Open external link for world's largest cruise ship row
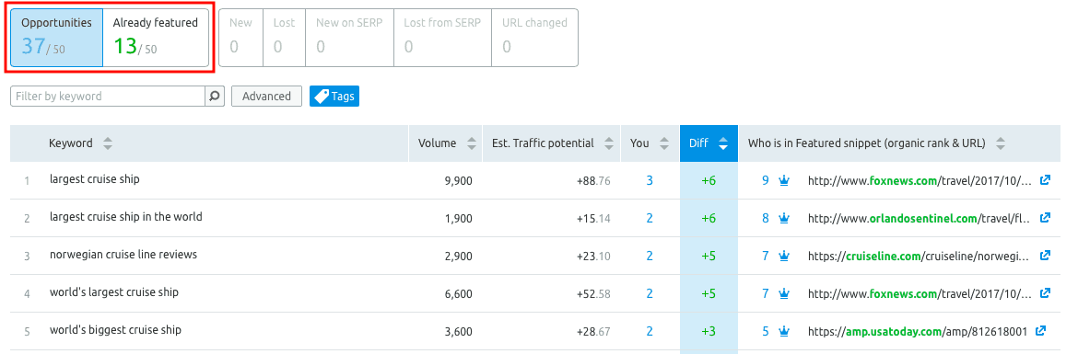 [1045, 293]
